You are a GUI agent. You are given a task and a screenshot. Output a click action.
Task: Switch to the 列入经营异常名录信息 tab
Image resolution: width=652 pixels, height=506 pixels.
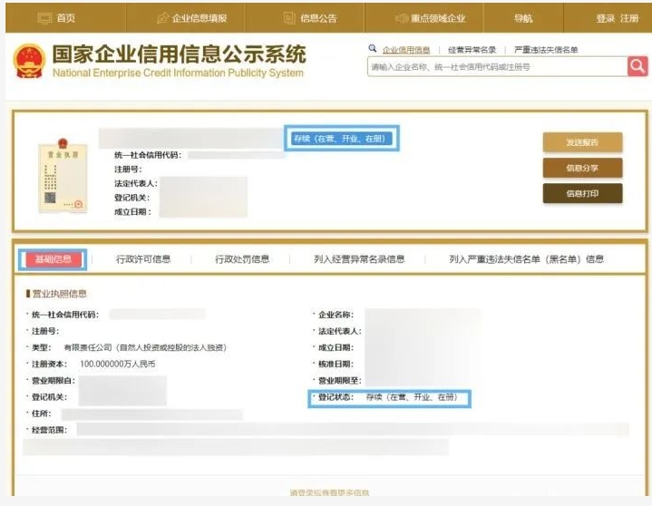(359, 259)
